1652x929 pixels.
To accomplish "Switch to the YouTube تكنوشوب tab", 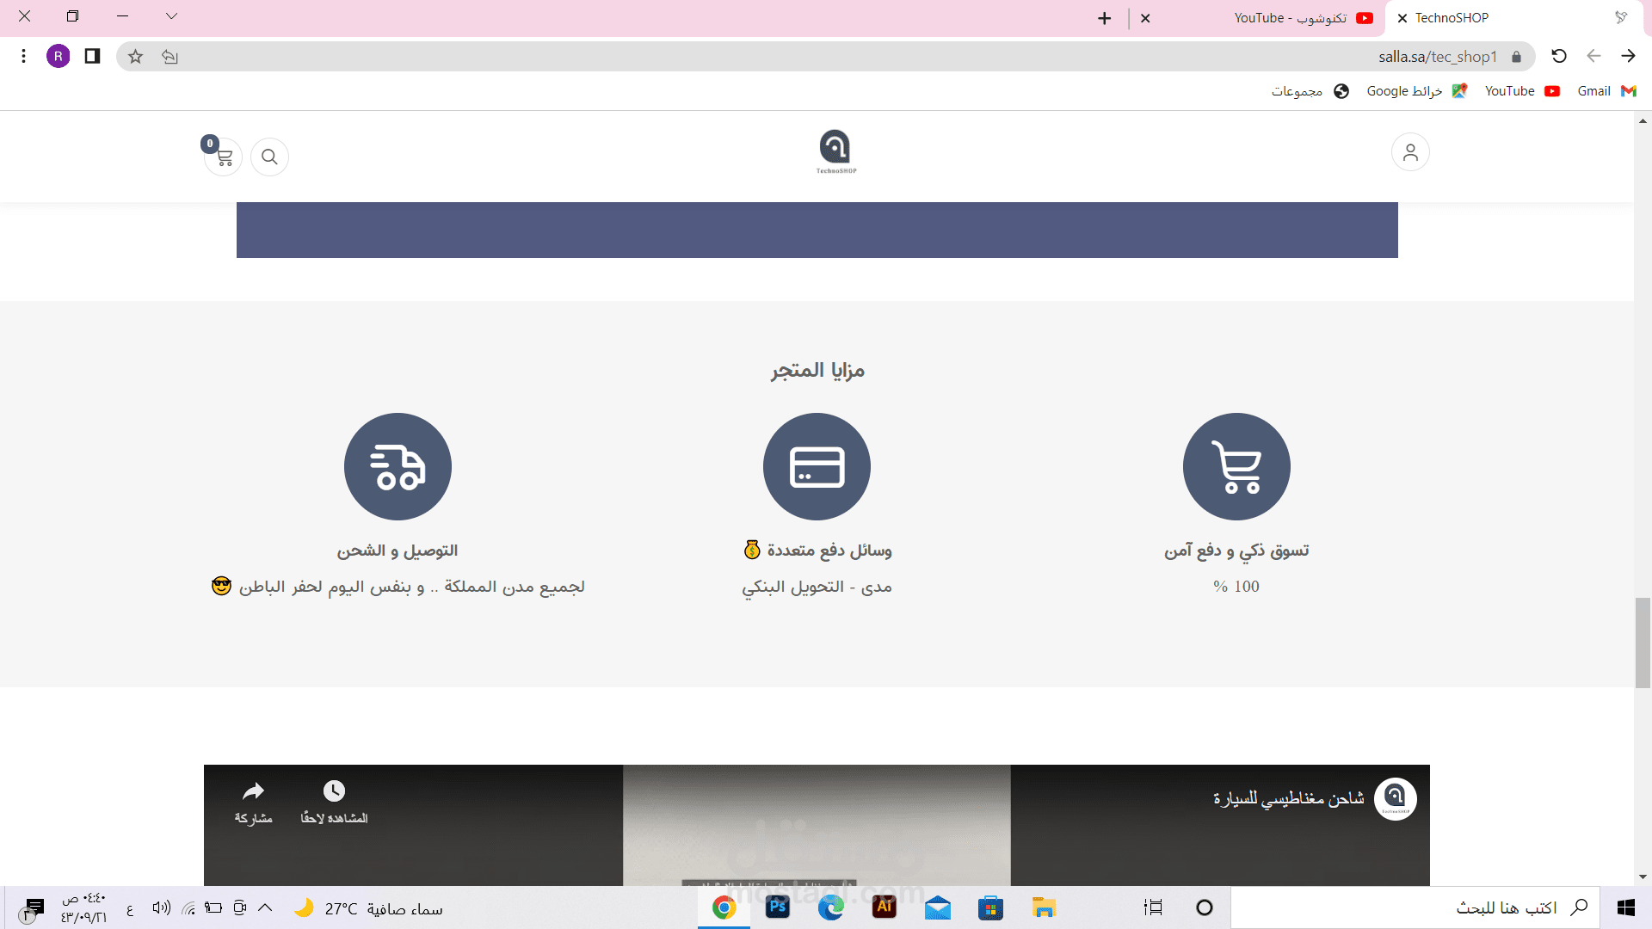I will click(x=1291, y=18).
